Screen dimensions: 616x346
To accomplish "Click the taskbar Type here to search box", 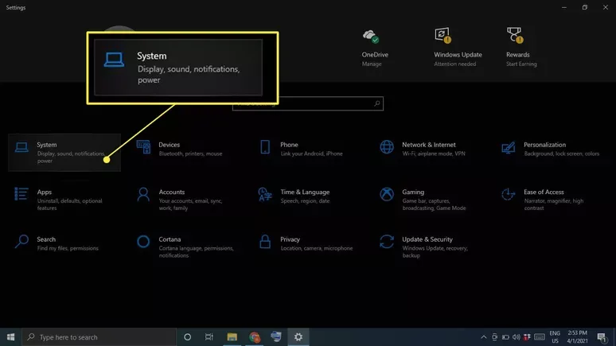I will 99,337.
